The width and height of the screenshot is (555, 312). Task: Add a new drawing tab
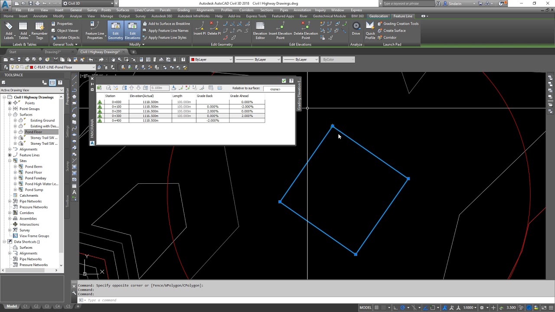pos(134,52)
